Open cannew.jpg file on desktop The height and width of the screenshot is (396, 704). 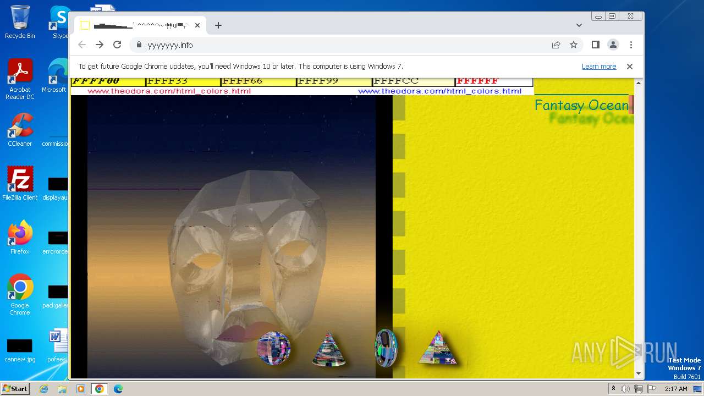pos(20,350)
